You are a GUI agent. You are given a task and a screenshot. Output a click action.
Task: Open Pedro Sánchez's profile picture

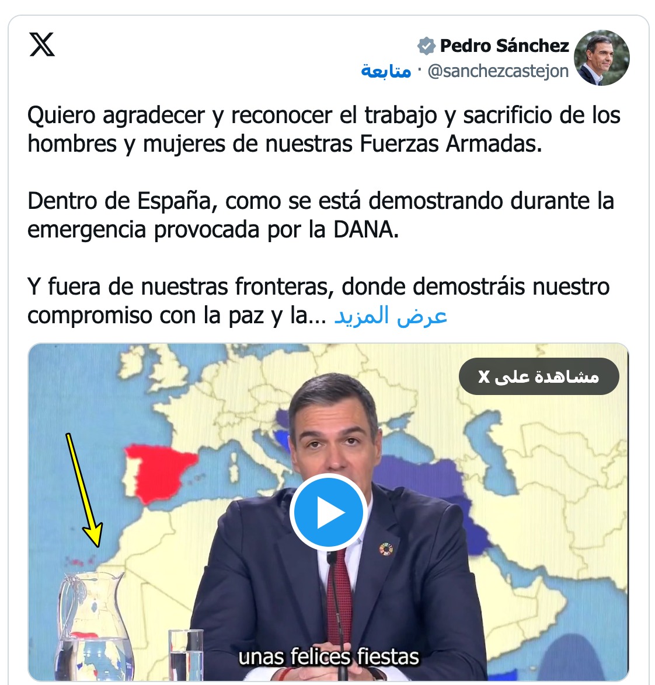click(601, 58)
